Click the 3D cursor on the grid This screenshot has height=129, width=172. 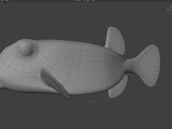91,102
